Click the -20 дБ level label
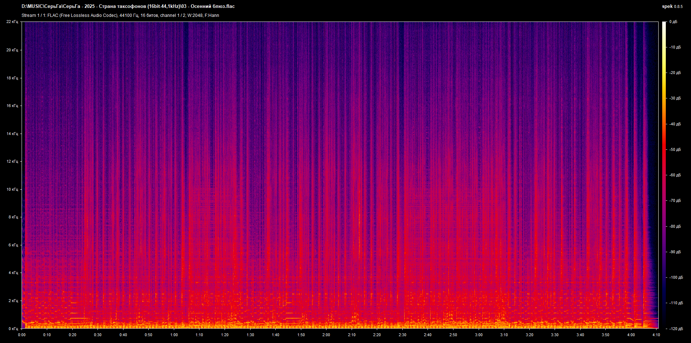The image size is (691, 343). 675,73
